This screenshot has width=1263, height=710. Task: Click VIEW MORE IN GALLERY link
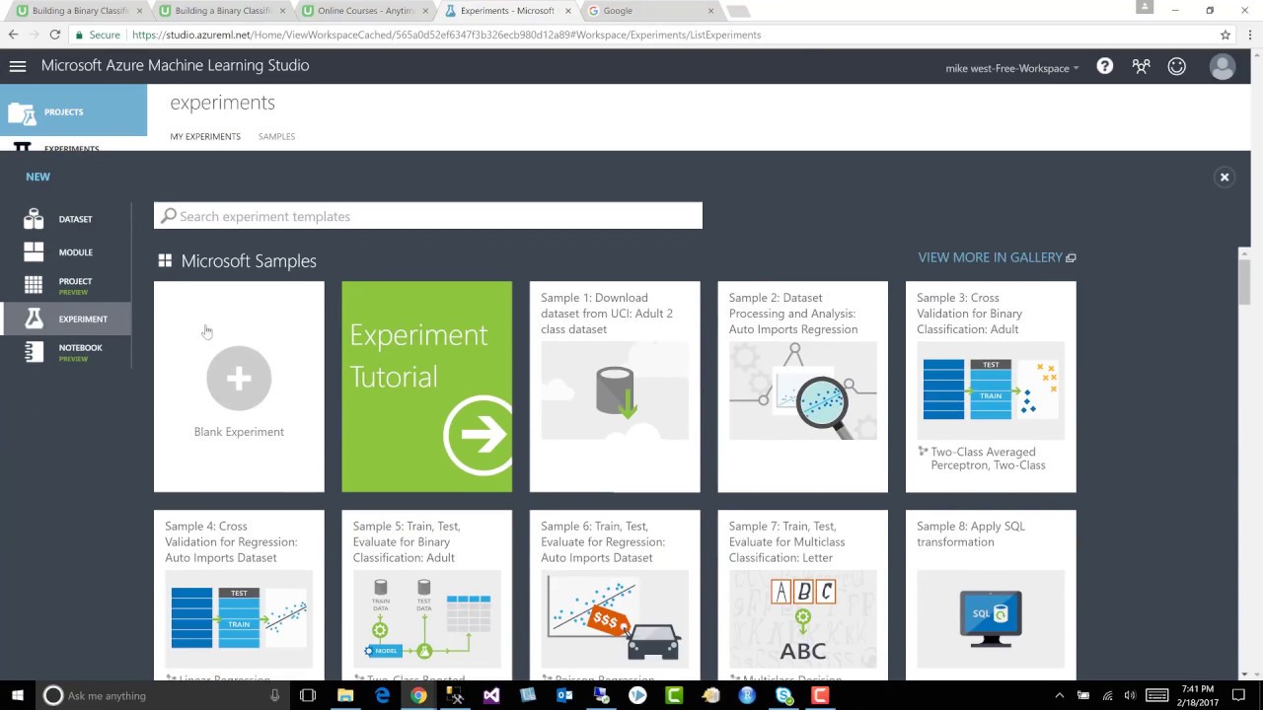[x=997, y=257]
